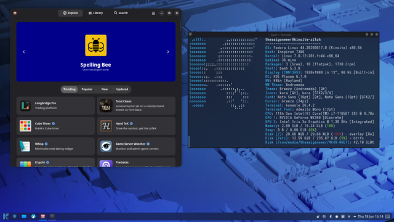
Task: Click the verified badge beside Game Server Watcher
Action: pyautogui.click(x=148, y=144)
